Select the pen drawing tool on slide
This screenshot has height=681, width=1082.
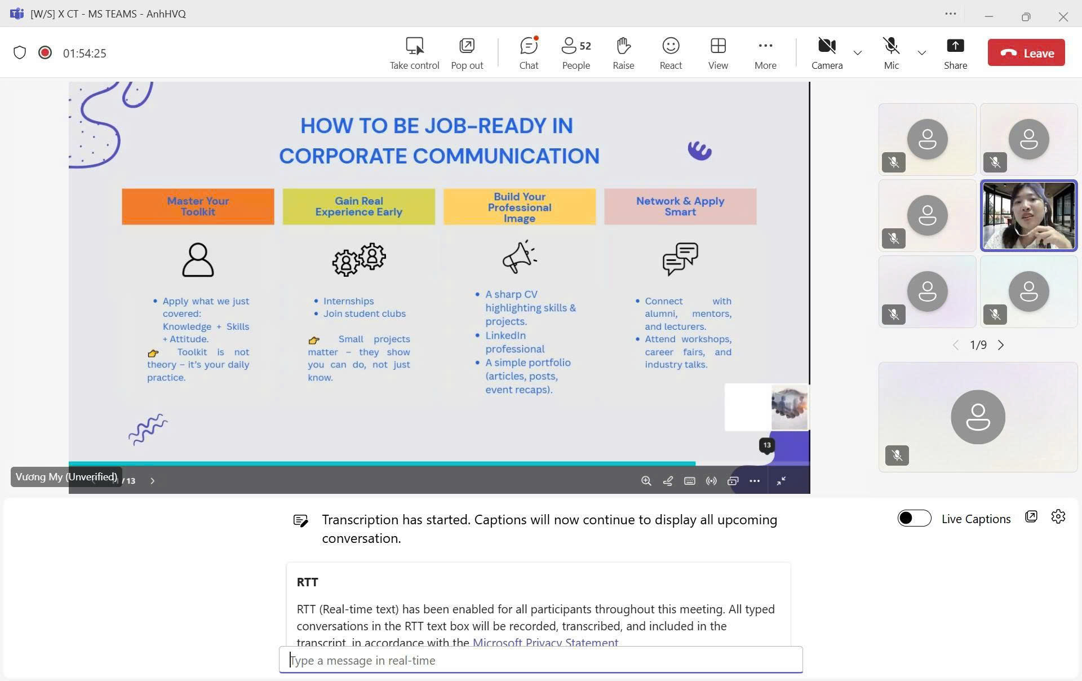pyautogui.click(x=668, y=481)
